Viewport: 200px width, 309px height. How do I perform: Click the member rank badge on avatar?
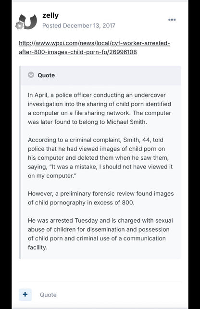[x=20, y=25]
